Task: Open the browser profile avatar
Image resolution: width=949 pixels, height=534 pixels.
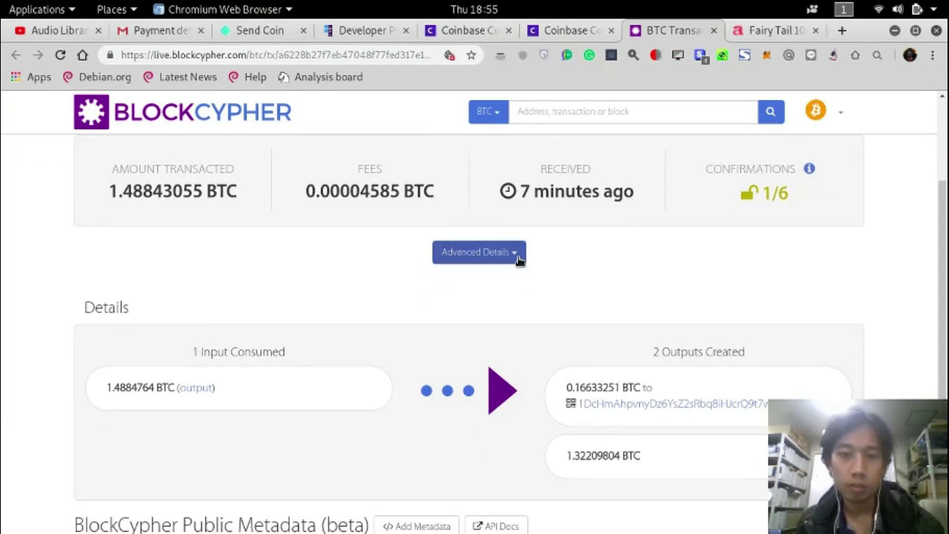Action: point(910,55)
